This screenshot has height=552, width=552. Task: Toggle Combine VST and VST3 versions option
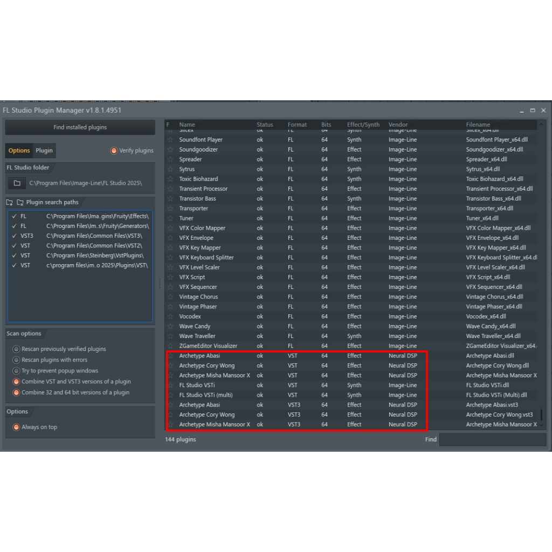16,382
